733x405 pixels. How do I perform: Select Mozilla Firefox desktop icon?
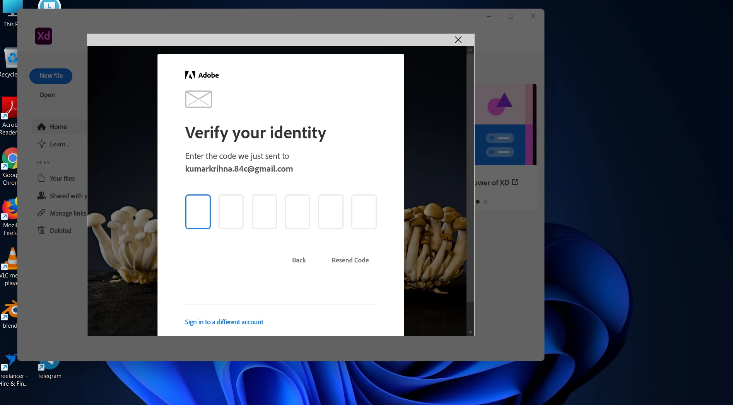tap(9, 217)
